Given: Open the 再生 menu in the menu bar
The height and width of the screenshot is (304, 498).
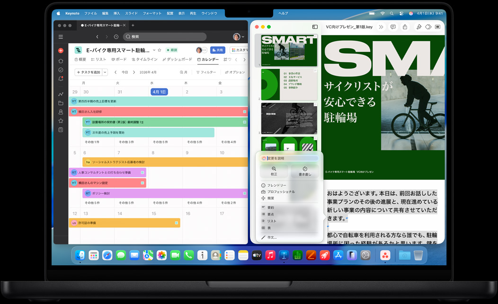Looking at the screenshot, I should (x=193, y=13).
